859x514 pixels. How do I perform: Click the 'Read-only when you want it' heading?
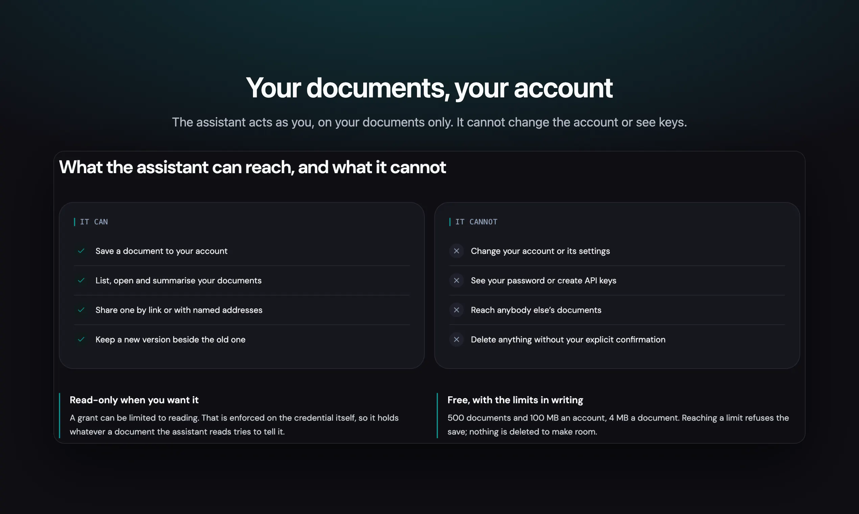(134, 400)
